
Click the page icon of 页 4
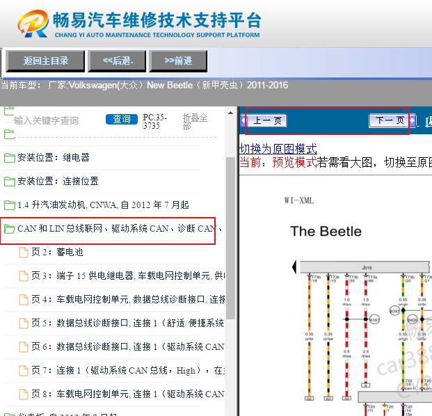[24, 300]
